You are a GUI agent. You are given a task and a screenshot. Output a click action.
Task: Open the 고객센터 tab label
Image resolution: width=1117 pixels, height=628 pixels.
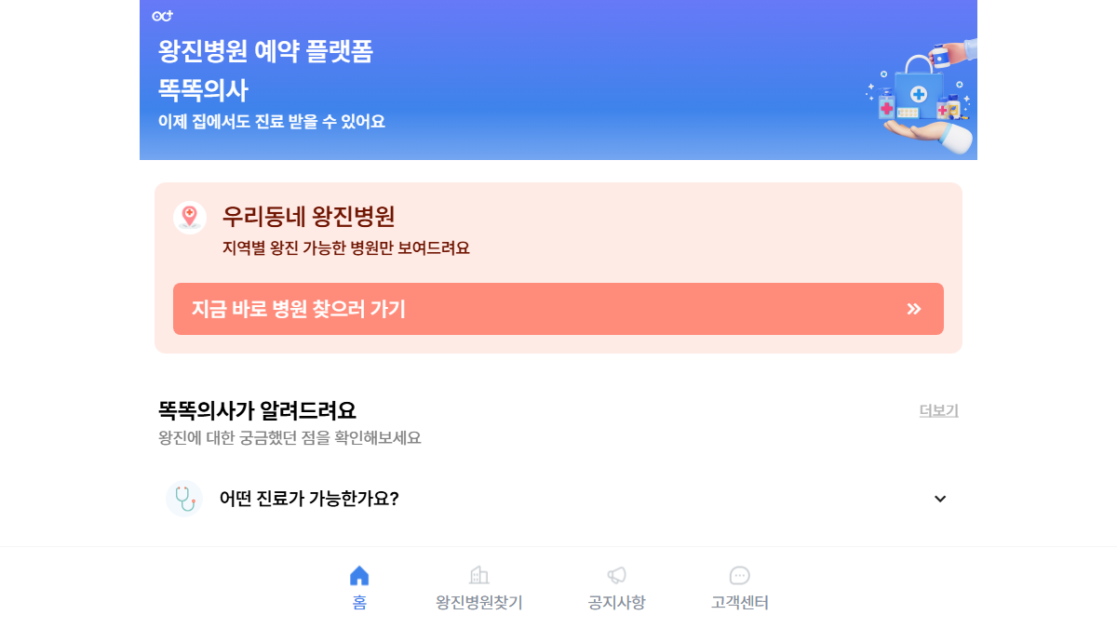click(740, 603)
